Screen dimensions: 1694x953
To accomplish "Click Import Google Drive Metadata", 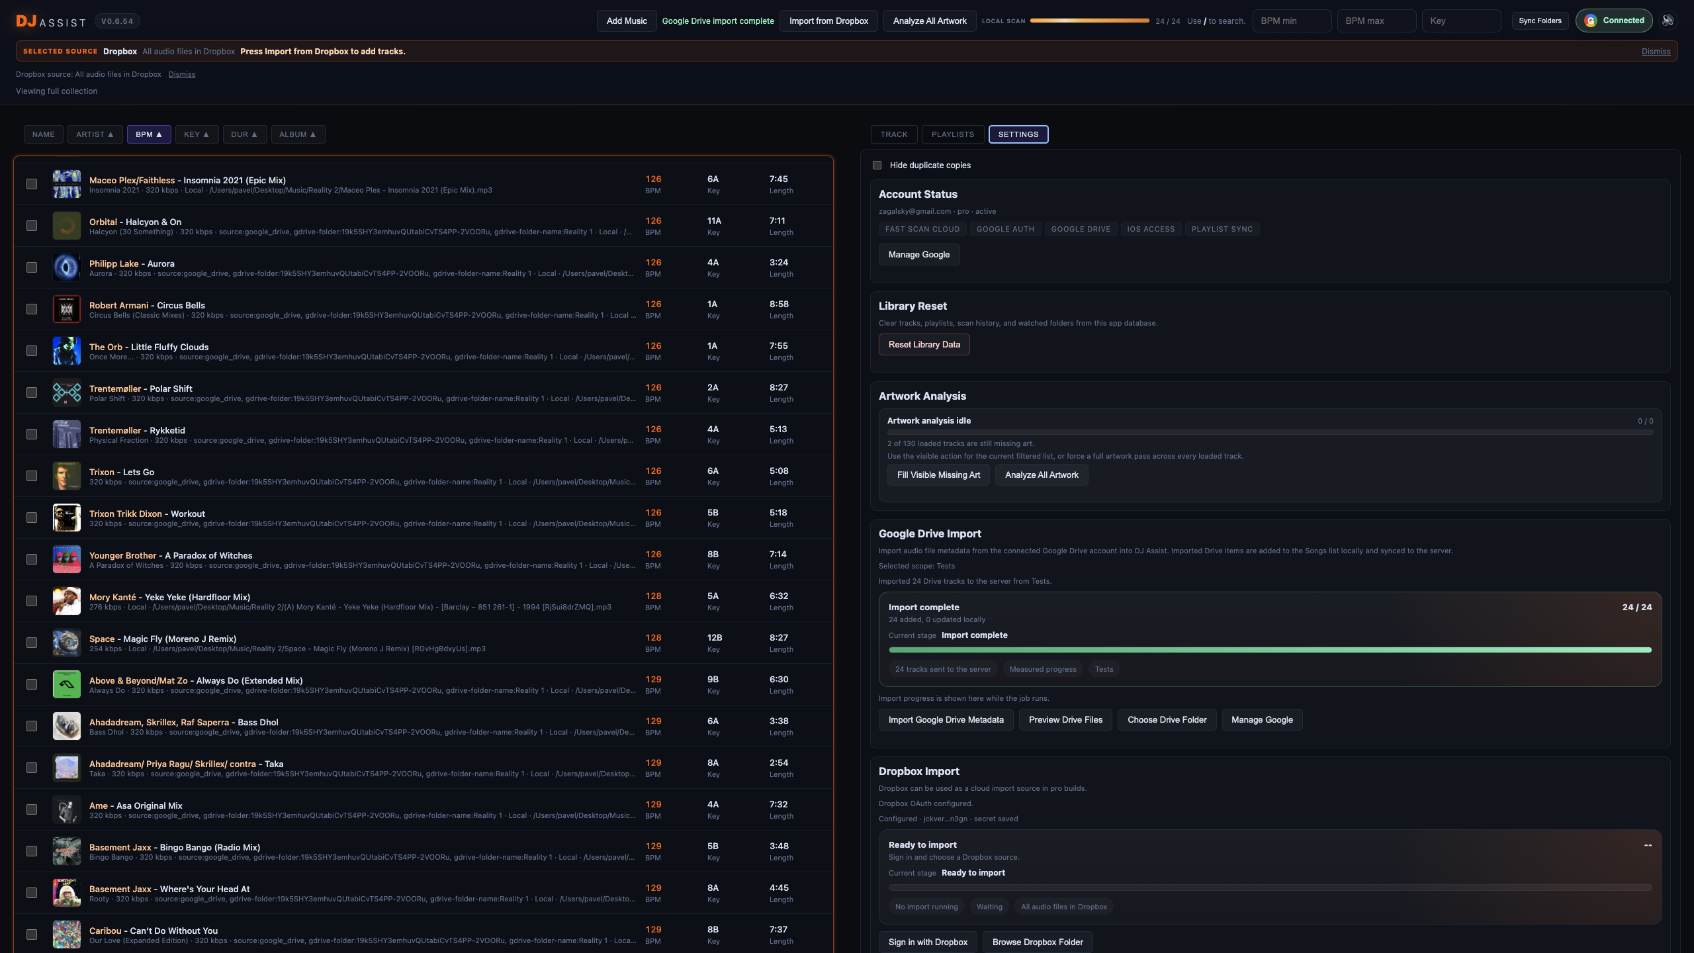I will tap(946, 720).
